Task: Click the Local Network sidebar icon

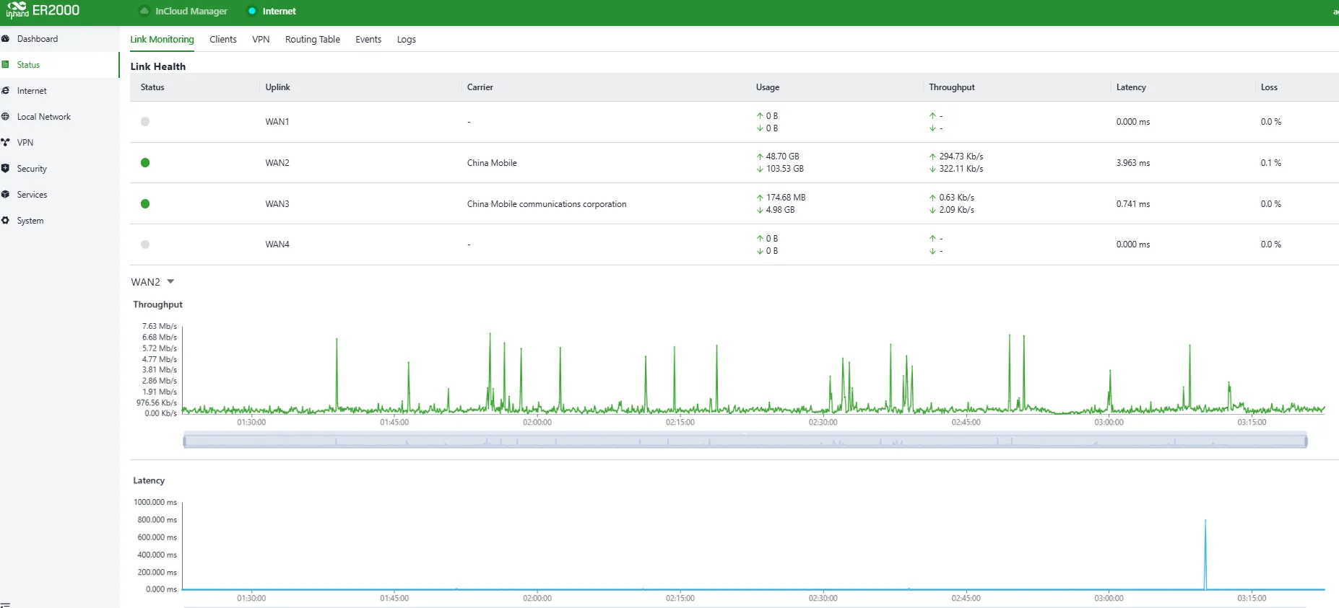Action: 5,117
